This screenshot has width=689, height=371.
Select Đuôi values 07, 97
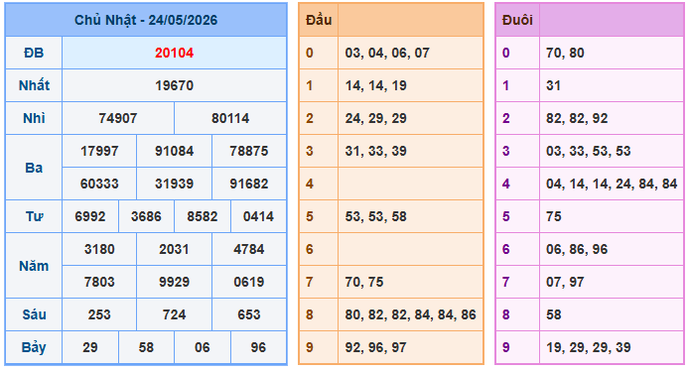[566, 282]
